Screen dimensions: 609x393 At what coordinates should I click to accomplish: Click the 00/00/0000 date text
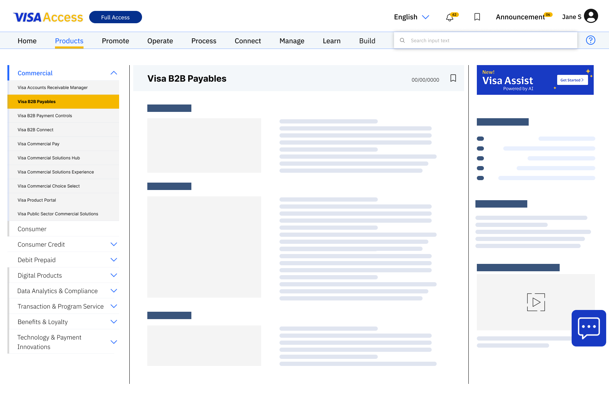click(x=425, y=80)
